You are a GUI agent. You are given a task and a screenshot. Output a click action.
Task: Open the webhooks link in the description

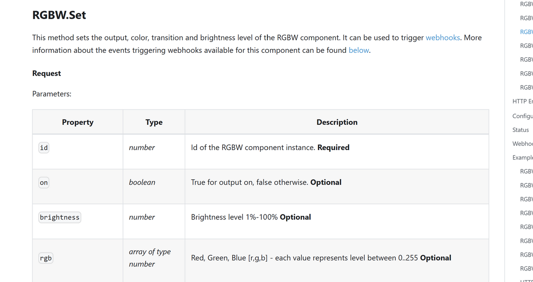pyautogui.click(x=443, y=38)
